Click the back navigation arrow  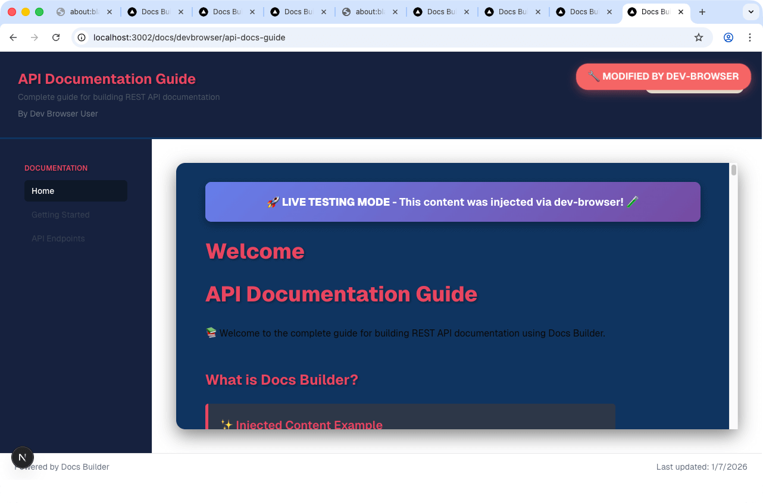click(13, 37)
